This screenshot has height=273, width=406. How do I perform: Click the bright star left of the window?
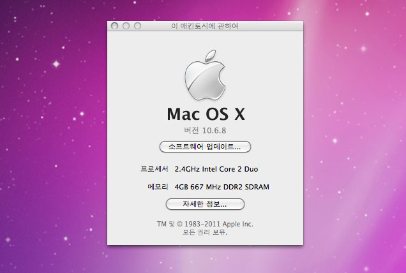(x=56, y=64)
